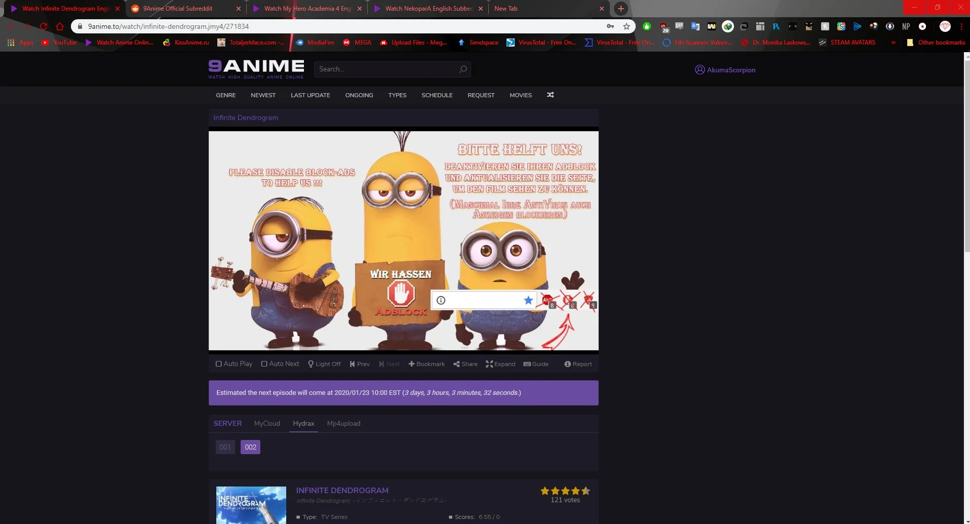Bookmark Infinite Dendrogram on 9anime

coord(426,364)
